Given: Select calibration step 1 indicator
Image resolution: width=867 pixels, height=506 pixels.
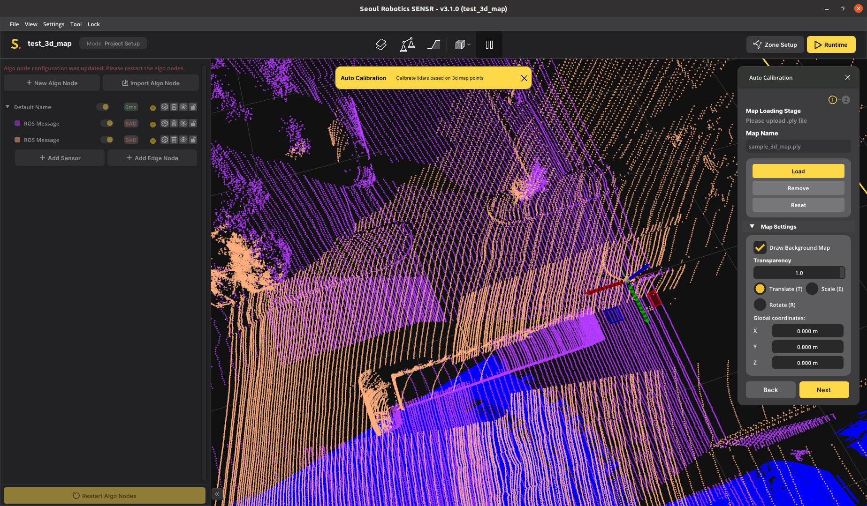Looking at the screenshot, I should pyautogui.click(x=832, y=100).
